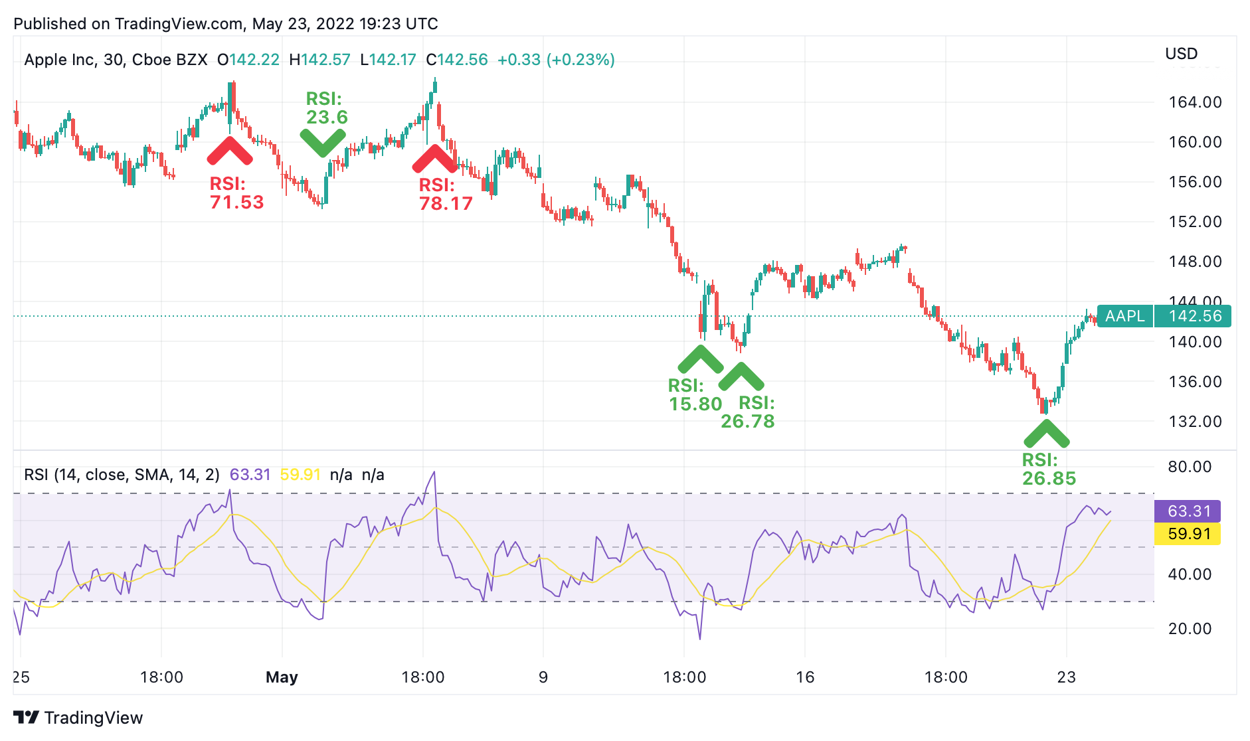This screenshot has height=741, width=1250.
Task: Click the 148.00 price axis label
Action: (x=1195, y=262)
